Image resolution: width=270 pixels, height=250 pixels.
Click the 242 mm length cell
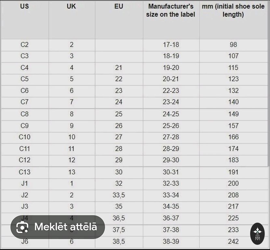click(233, 242)
